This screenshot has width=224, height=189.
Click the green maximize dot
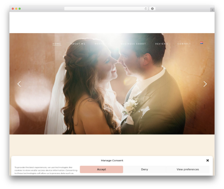(20, 9)
